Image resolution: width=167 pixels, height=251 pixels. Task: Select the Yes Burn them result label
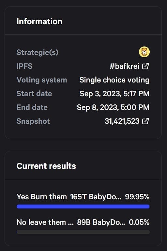(42, 197)
